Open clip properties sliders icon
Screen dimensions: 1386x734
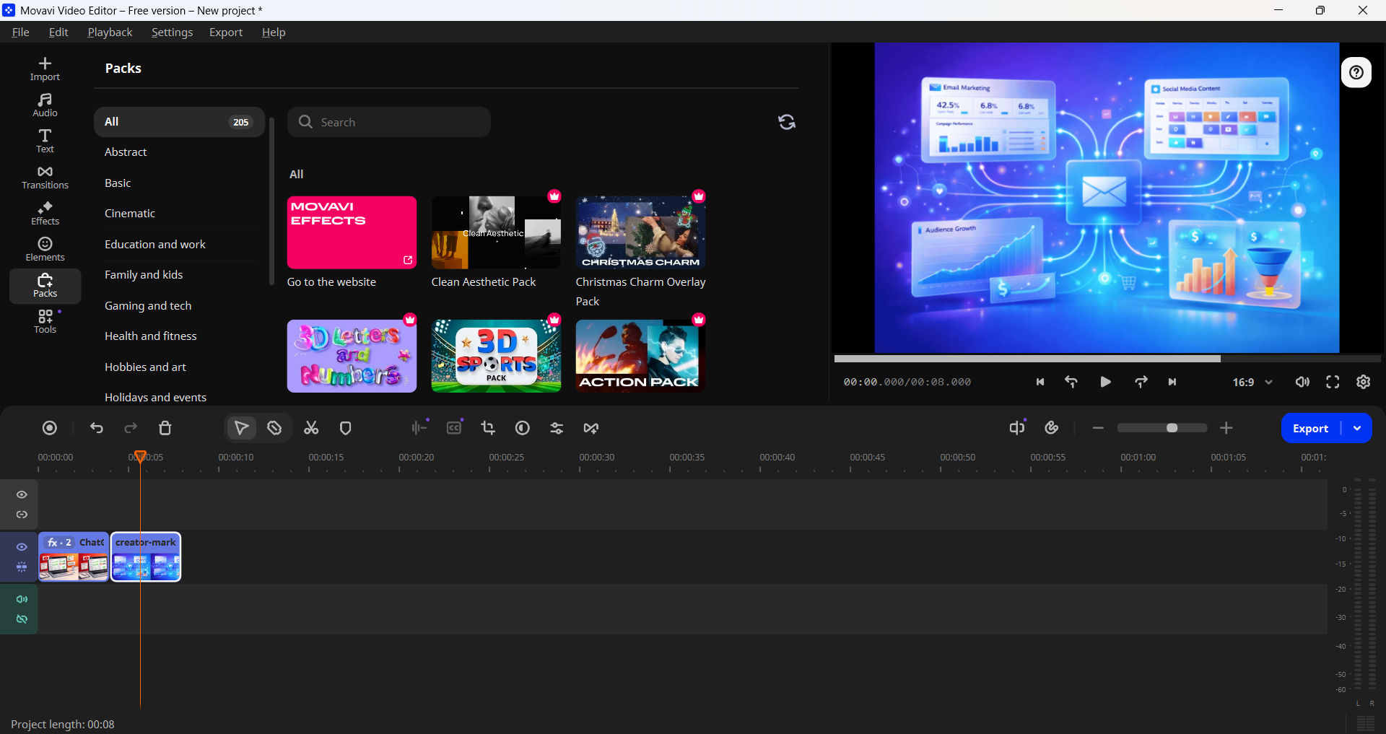click(557, 428)
